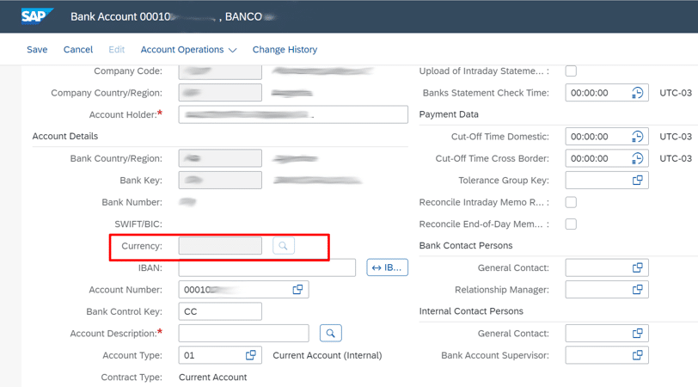Check Reconcile End-of-Day Memo Records box

pos(571,224)
